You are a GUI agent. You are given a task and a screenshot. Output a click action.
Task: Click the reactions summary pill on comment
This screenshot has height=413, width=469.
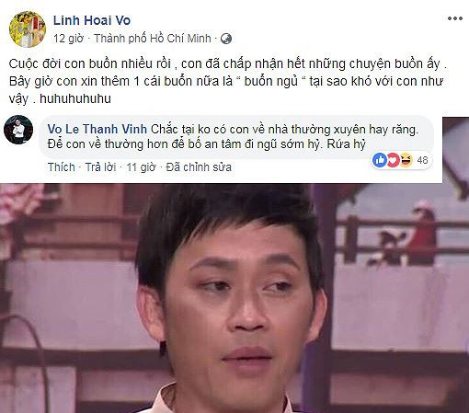402,160
